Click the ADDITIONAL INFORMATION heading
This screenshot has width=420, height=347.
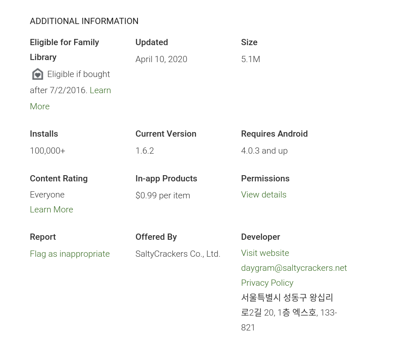pyautogui.click(x=84, y=21)
